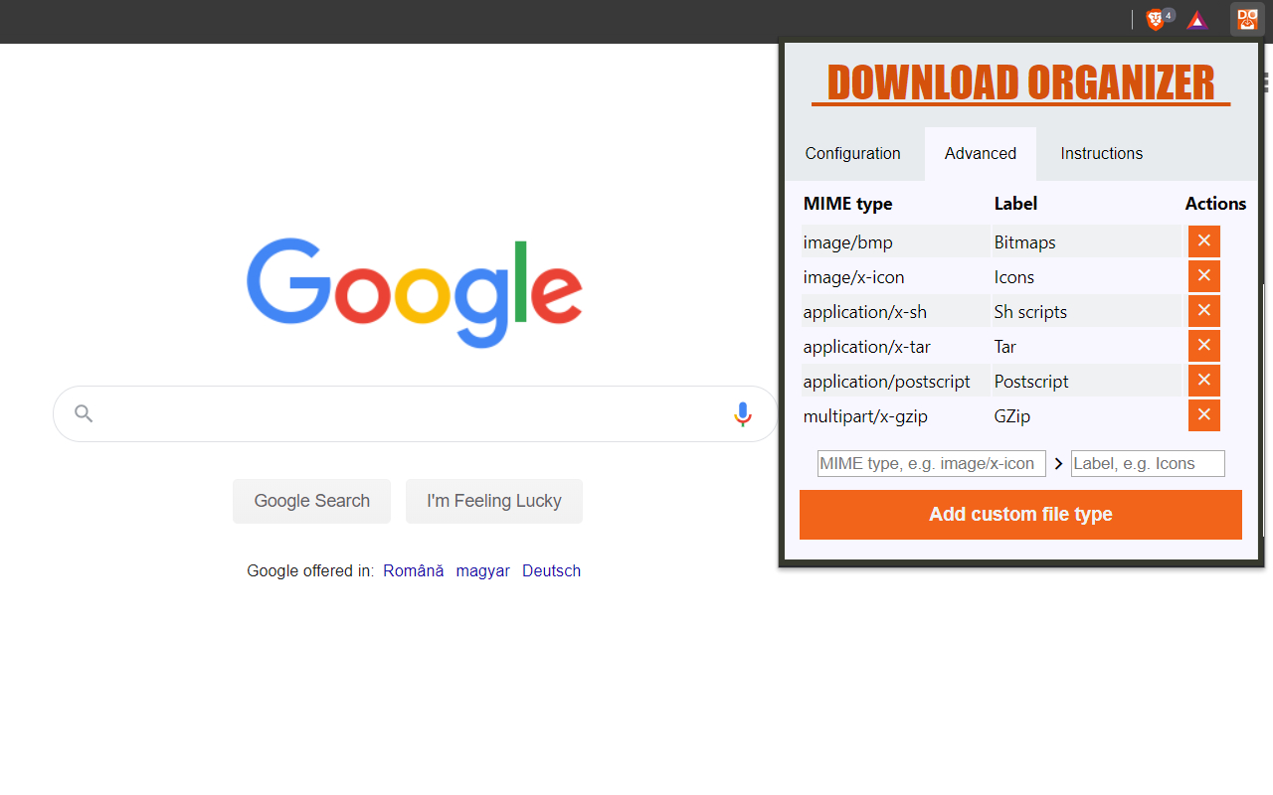Select the application/x-tar MIME type cell
The image size is (1273, 795).
coord(895,346)
